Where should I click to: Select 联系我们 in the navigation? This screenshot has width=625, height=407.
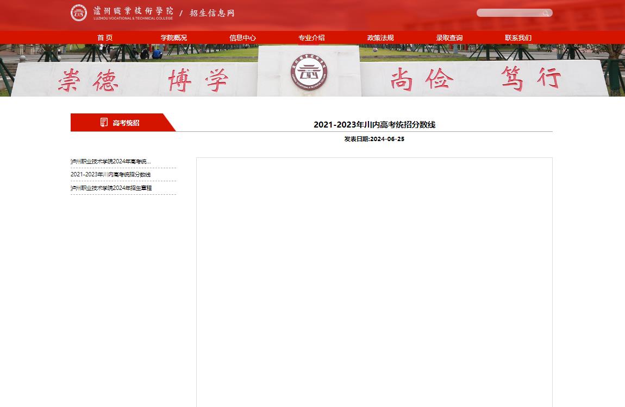pyautogui.click(x=518, y=38)
